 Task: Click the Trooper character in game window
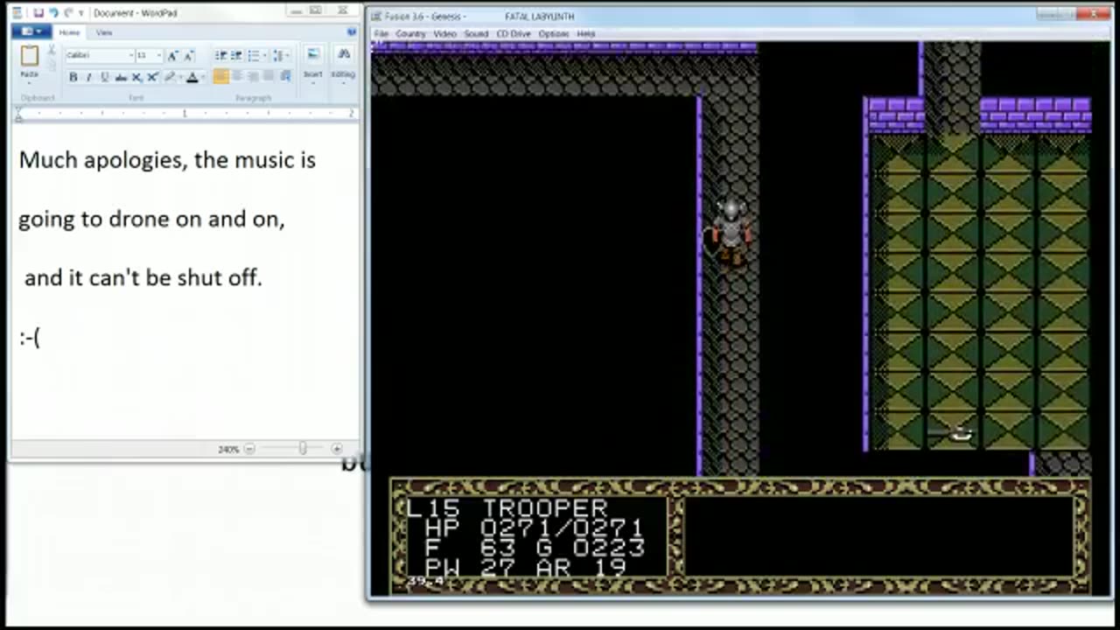pyautogui.click(x=731, y=232)
